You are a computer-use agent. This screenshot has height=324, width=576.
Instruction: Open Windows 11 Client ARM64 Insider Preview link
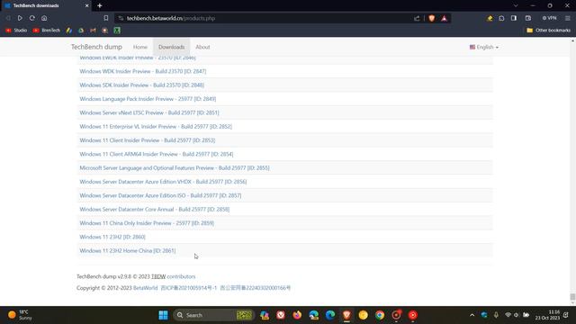point(157,154)
